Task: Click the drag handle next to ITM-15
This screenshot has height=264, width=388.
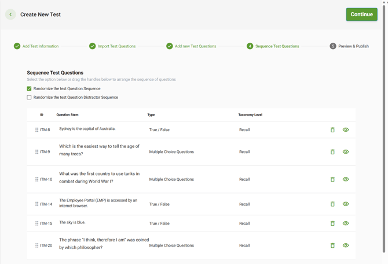Action: pyautogui.click(x=36, y=224)
